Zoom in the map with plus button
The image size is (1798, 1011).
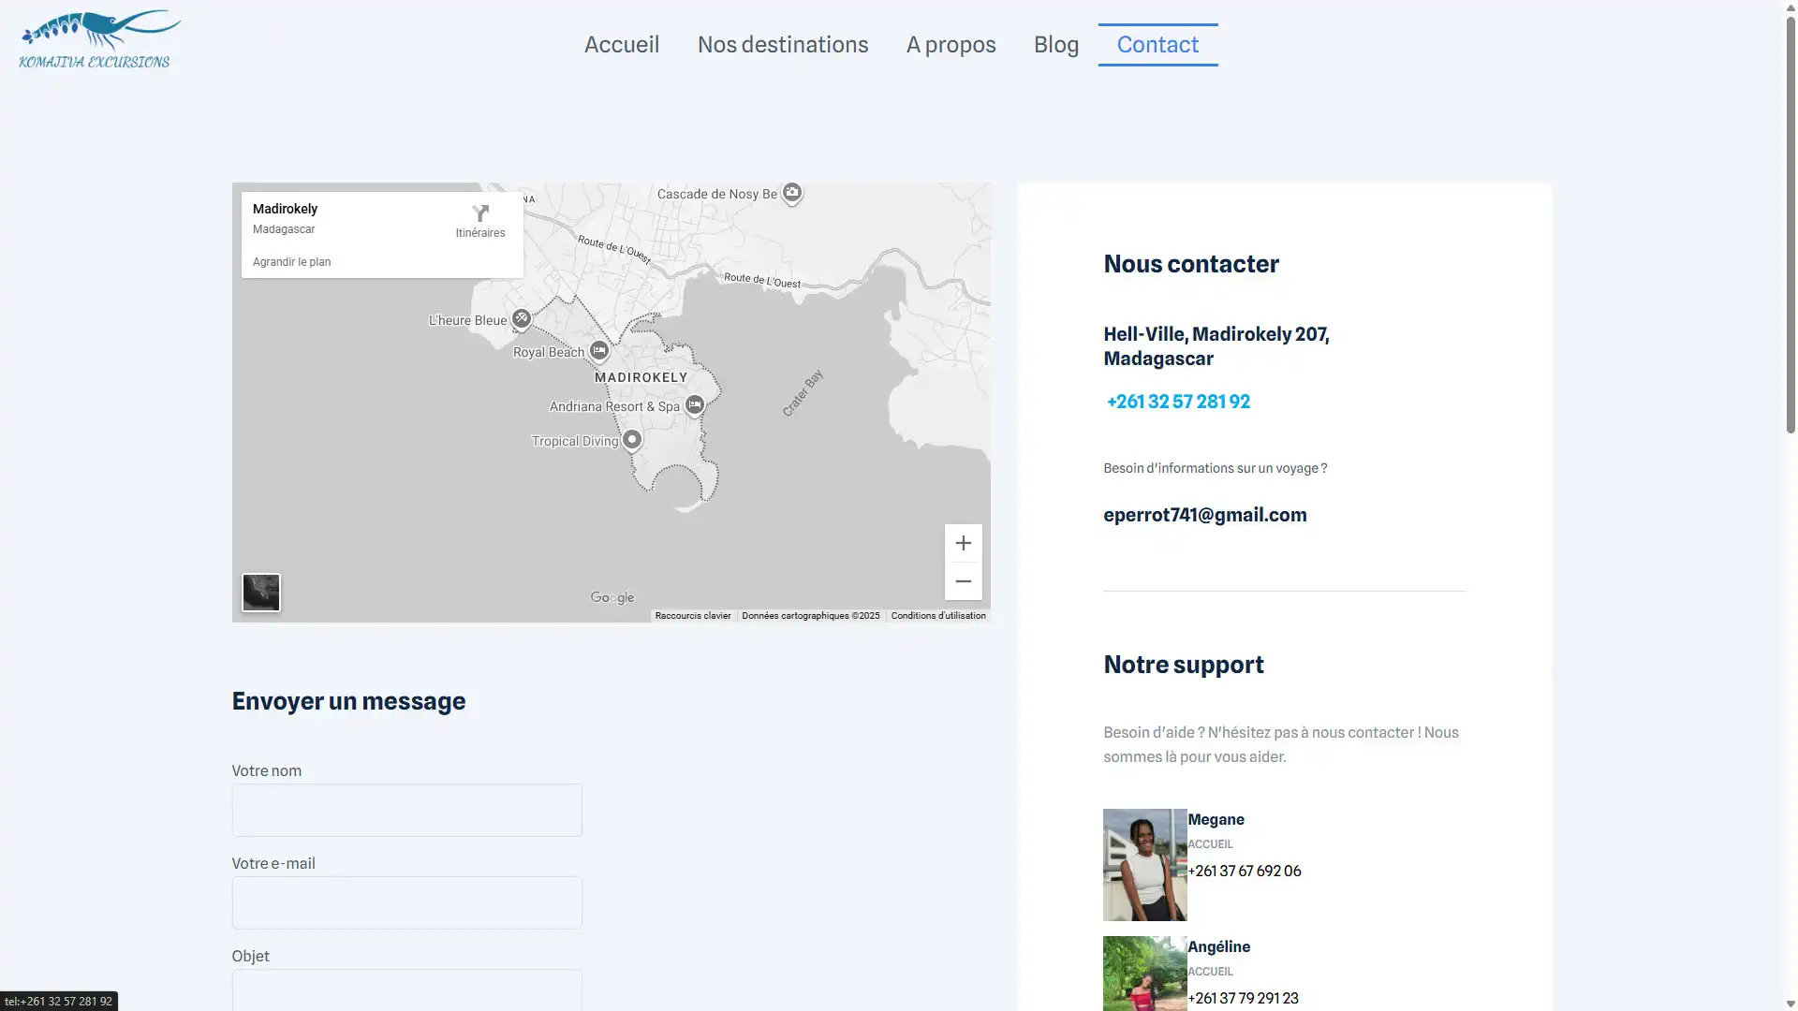point(963,543)
